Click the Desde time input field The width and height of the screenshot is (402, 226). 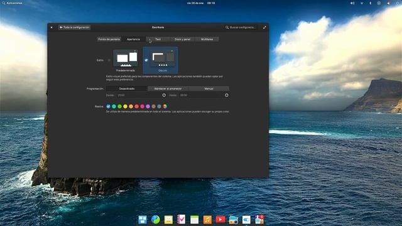click(x=141, y=95)
